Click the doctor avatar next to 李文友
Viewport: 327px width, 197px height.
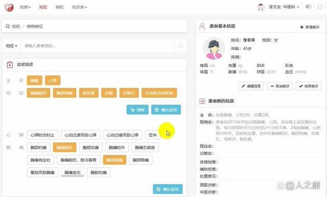pyautogui.click(x=260, y=7)
